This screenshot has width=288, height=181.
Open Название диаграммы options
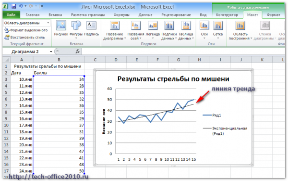point(114,30)
